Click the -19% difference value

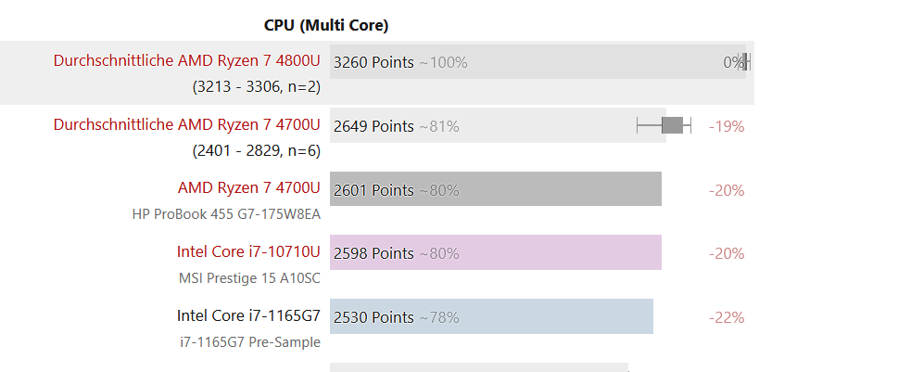tap(727, 126)
